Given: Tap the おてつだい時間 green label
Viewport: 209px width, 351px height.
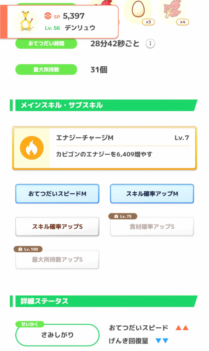Looking at the screenshot, I should coord(46,44).
